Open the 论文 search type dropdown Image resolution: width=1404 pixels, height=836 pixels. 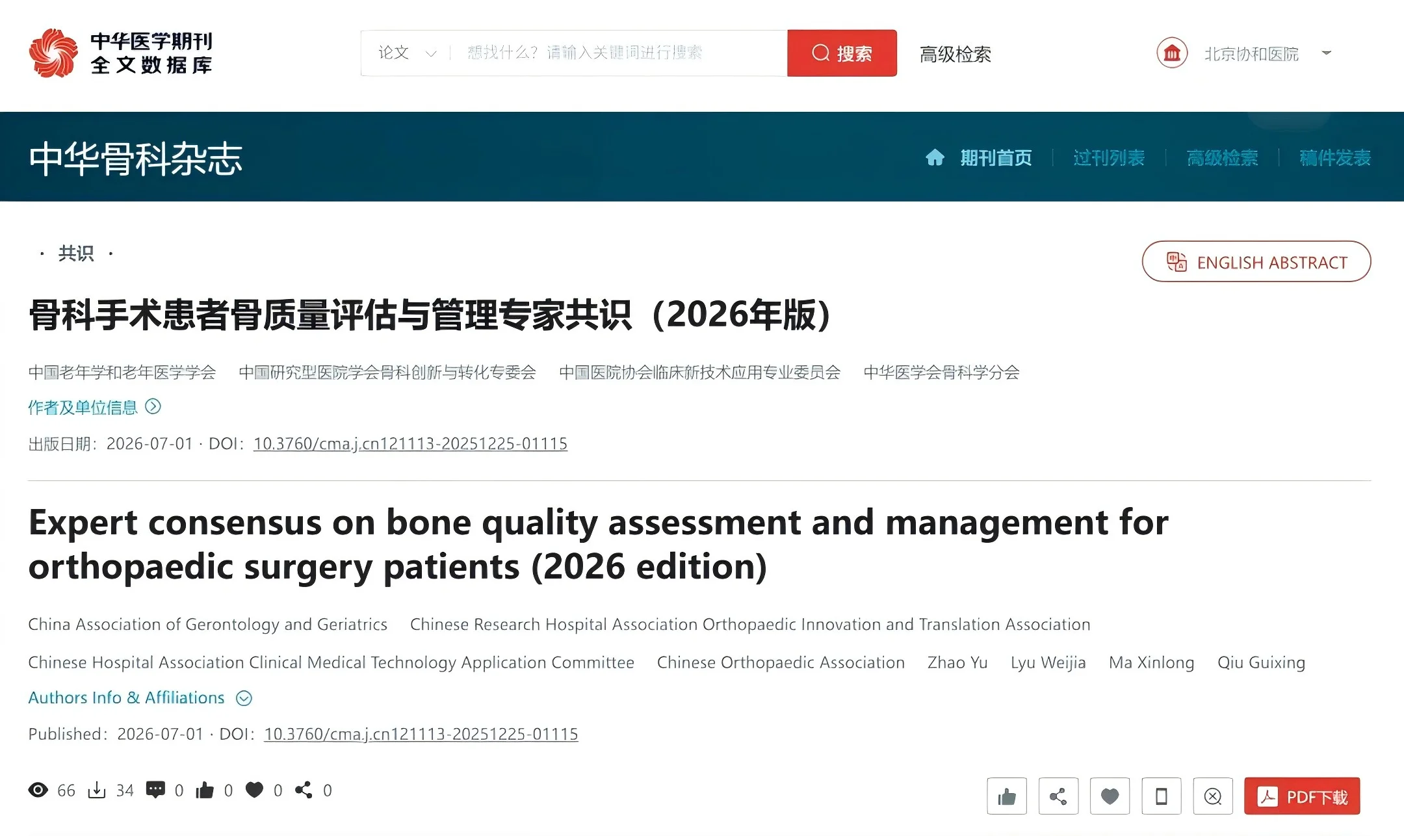(x=407, y=53)
